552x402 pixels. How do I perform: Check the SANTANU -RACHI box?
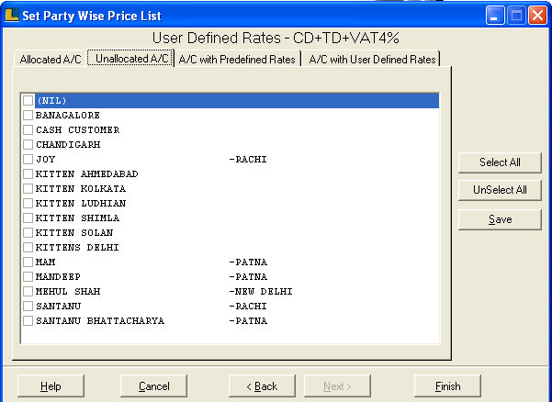tap(28, 306)
